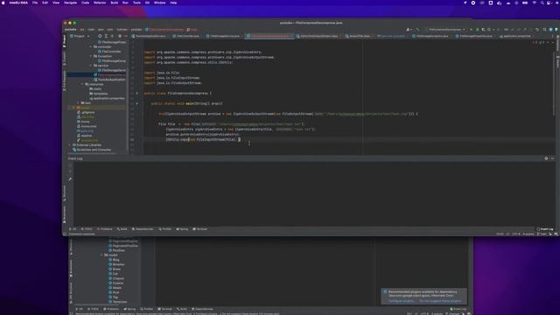Switch to application.properties editor tab
The height and width of the screenshot is (315, 560).
click(x=516, y=36)
